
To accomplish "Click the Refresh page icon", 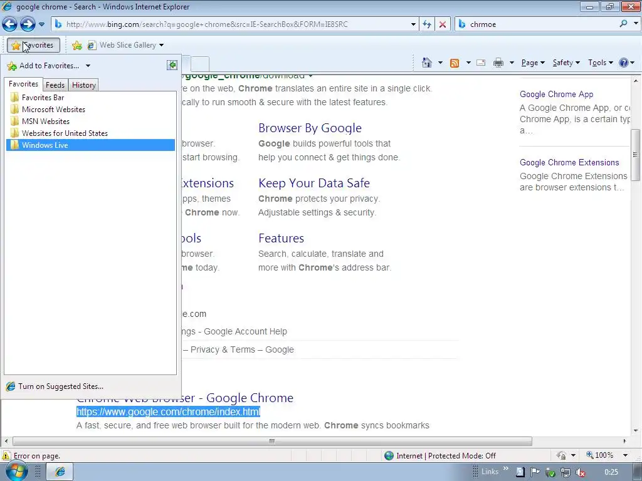I will pyautogui.click(x=426, y=24).
